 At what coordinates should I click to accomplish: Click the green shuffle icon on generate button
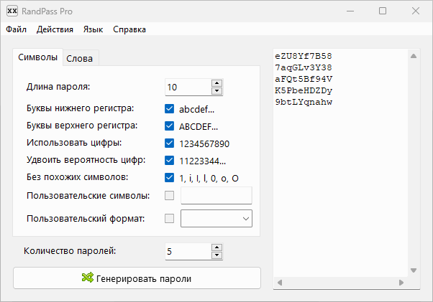[x=88, y=278]
